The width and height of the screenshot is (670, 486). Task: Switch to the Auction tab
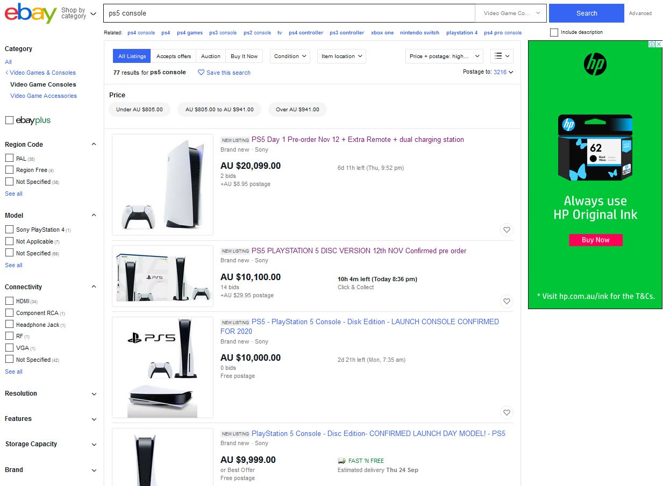pyautogui.click(x=211, y=56)
